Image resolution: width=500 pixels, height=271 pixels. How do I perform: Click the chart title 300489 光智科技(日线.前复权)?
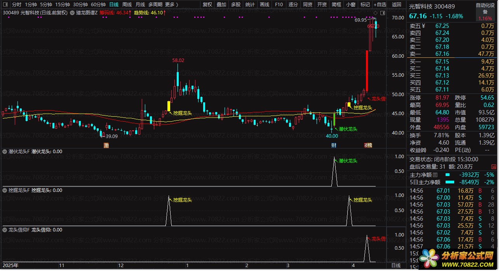point(35,13)
